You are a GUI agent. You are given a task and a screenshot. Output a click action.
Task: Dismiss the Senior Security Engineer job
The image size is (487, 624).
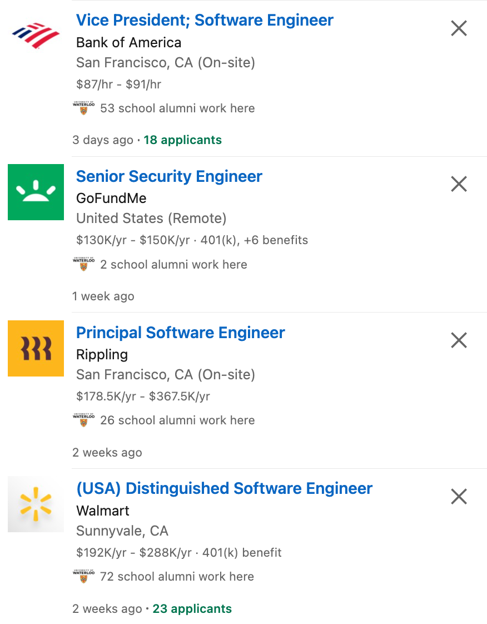tap(459, 184)
